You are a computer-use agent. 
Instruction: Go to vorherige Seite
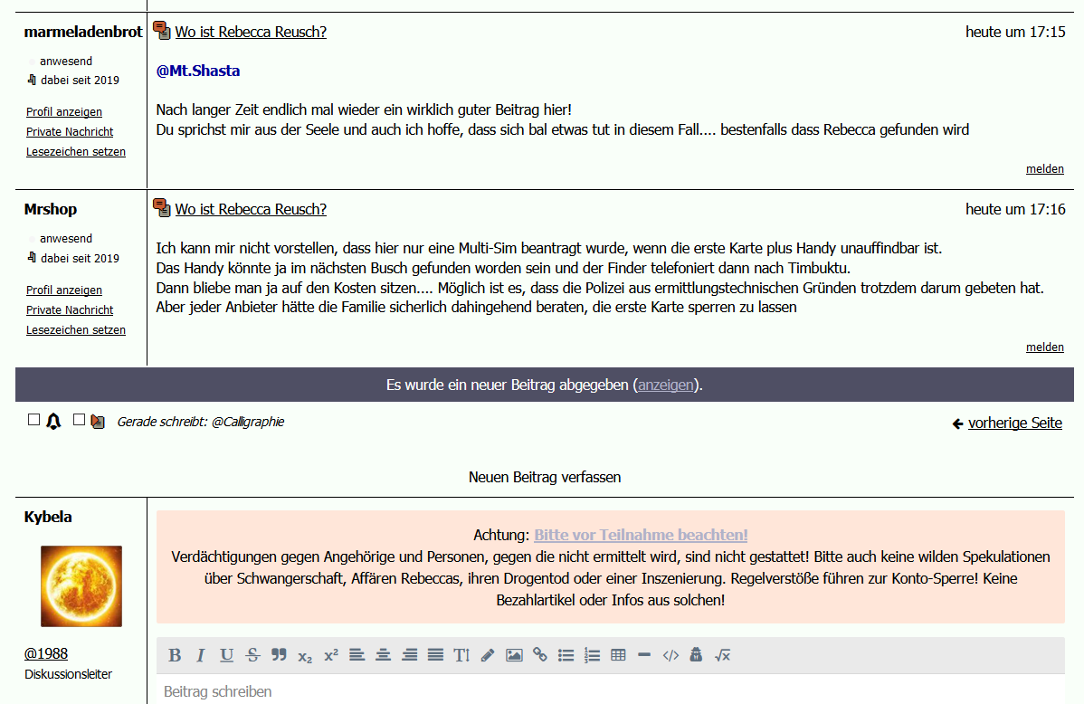[x=1015, y=423]
